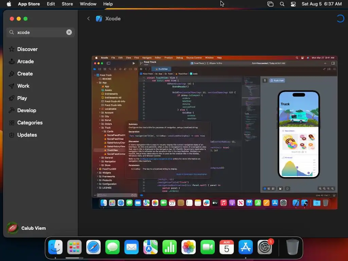Viewport: 348px width, 261px height.
Task: Open Messages from the Dock
Action: (112, 247)
